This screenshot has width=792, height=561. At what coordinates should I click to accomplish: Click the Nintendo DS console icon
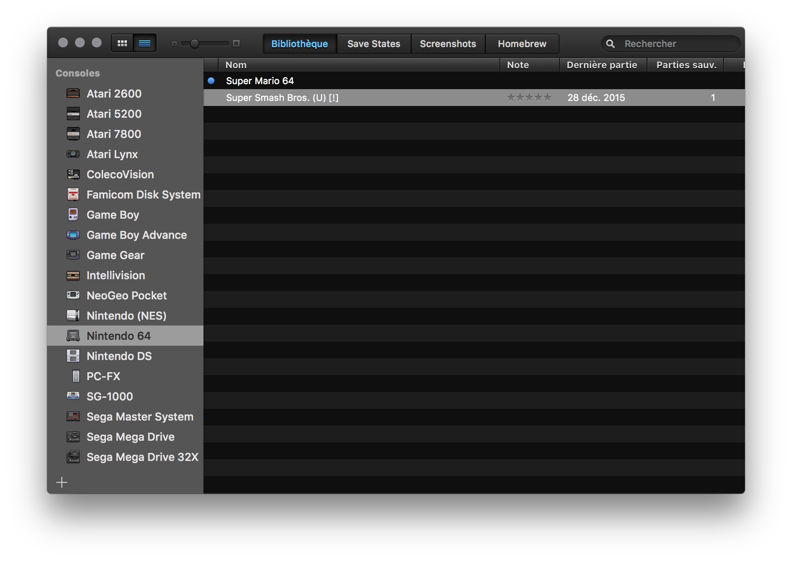tap(73, 356)
